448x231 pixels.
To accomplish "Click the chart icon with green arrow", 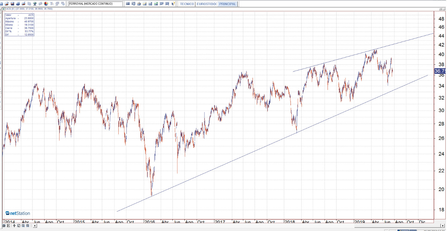I will click(x=156, y=4).
